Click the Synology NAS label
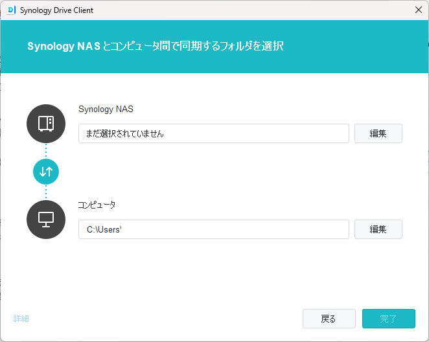The height and width of the screenshot is (342, 429). [x=106, y=109]
